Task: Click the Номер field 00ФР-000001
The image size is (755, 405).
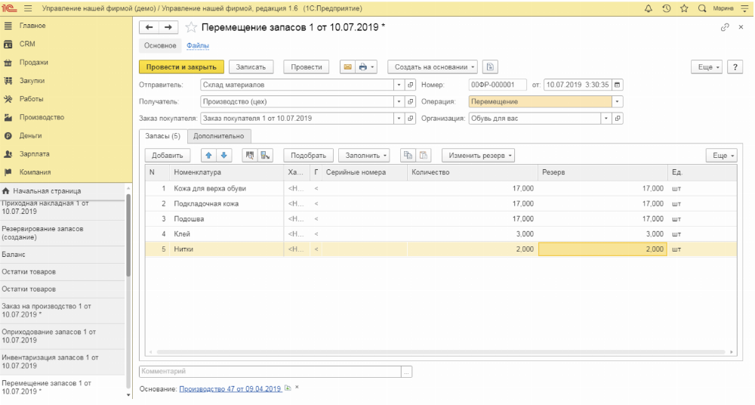Action: click(x=497, y=85)
